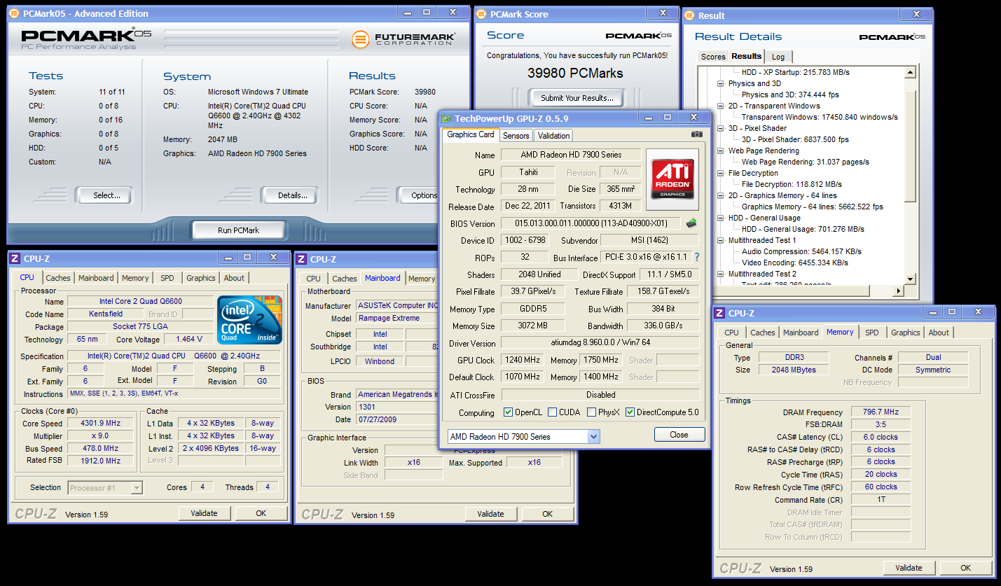The image size is (1001, 586).
Task: Click the title icon of the CPU-Z Memory window
Action: tap(719, 314)
